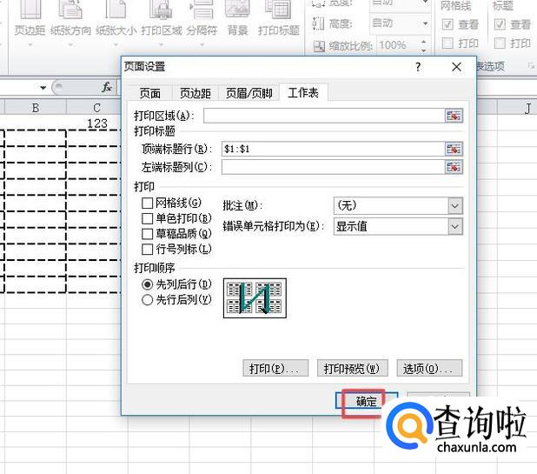This screenshot has height=474, width=537.
Task: Expand the 纸张大小 dropdown arrow
Action: pyautogui.click(x=116, y=44)
